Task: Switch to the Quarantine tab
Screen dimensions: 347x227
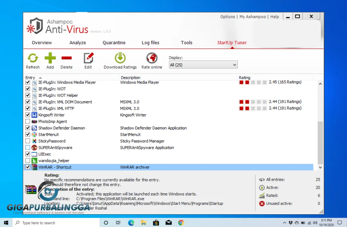Action: pos(114,43)
